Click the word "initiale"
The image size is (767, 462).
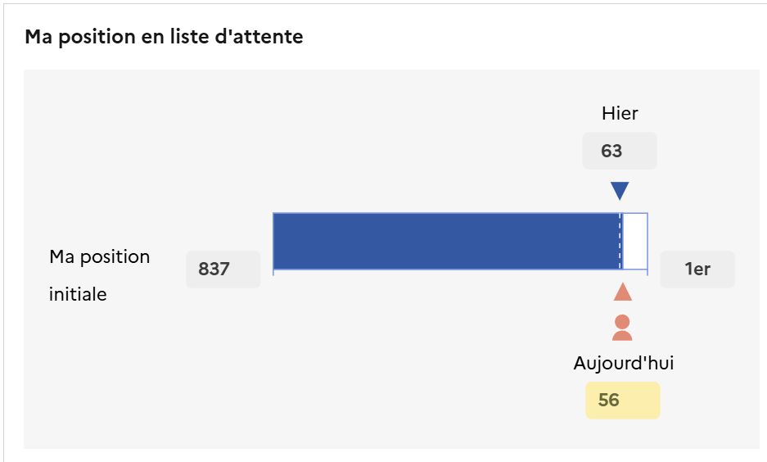[x=78, y=294]
